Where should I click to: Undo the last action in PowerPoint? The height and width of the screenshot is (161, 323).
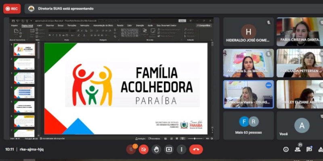[17, 21]
